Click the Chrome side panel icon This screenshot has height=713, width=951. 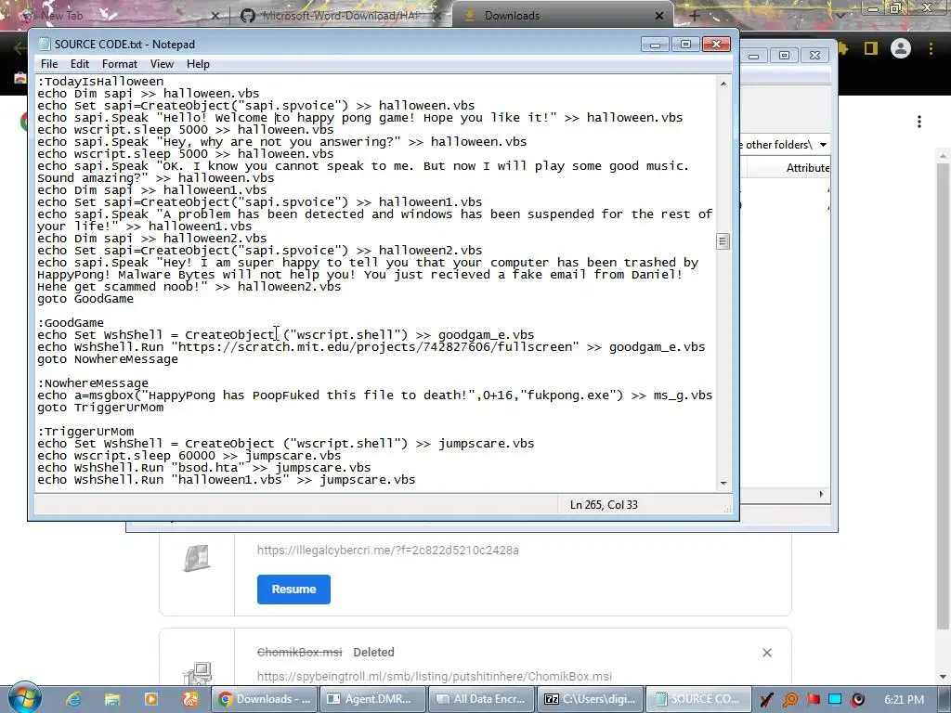[x=871, y=48]
